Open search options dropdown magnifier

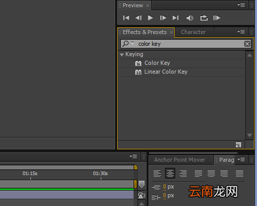coord(128,44)
